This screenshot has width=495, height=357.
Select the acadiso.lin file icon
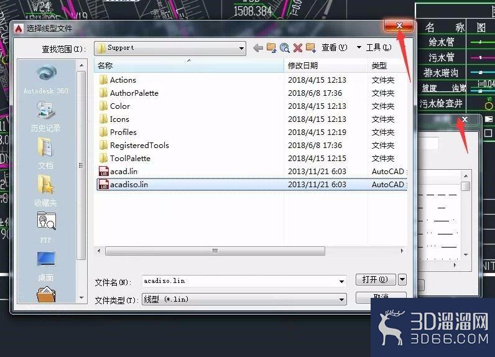coord(104,184)
